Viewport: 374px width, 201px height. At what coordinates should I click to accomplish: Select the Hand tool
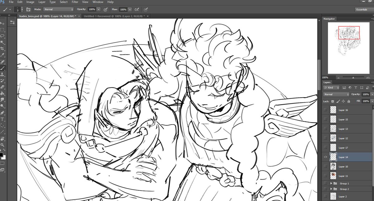coord(2,139)
